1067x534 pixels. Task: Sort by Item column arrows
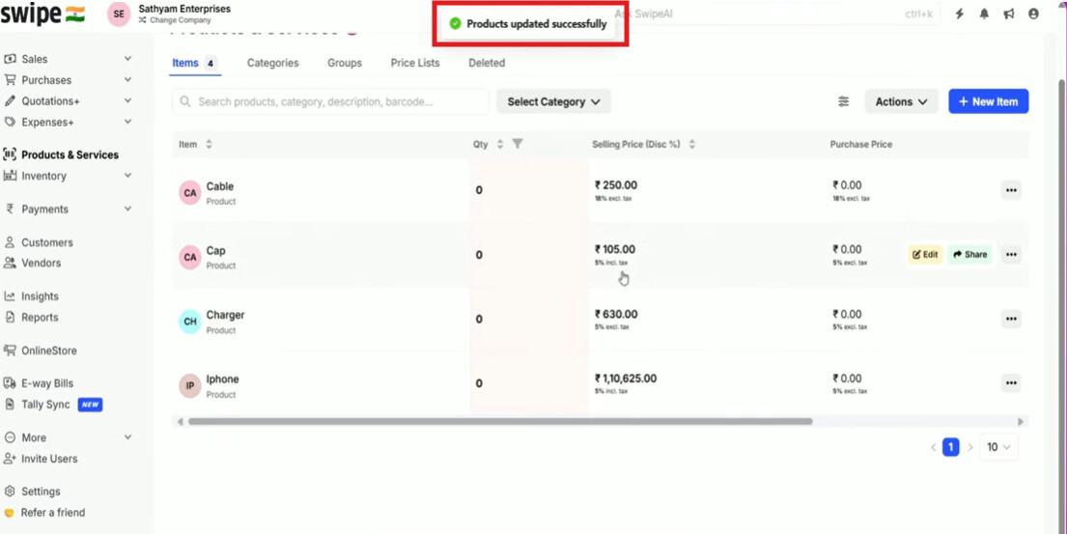pyautogui.click(x=209, y=144)
